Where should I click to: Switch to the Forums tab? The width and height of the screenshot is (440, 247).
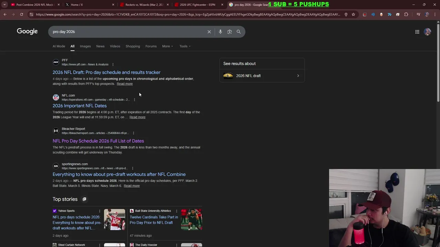(x=151, y=46)
